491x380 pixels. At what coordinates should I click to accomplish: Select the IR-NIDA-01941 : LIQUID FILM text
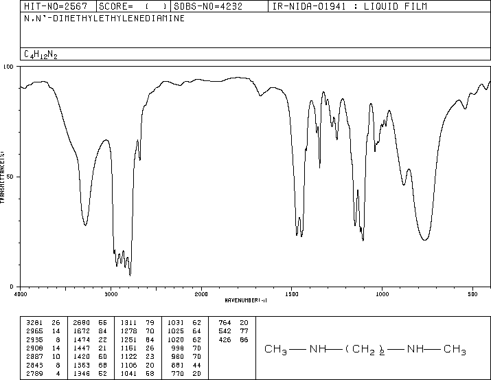pos(350,6)
